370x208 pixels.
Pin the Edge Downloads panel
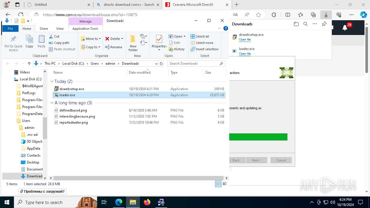pyautogui.click(x=324, y=24)
